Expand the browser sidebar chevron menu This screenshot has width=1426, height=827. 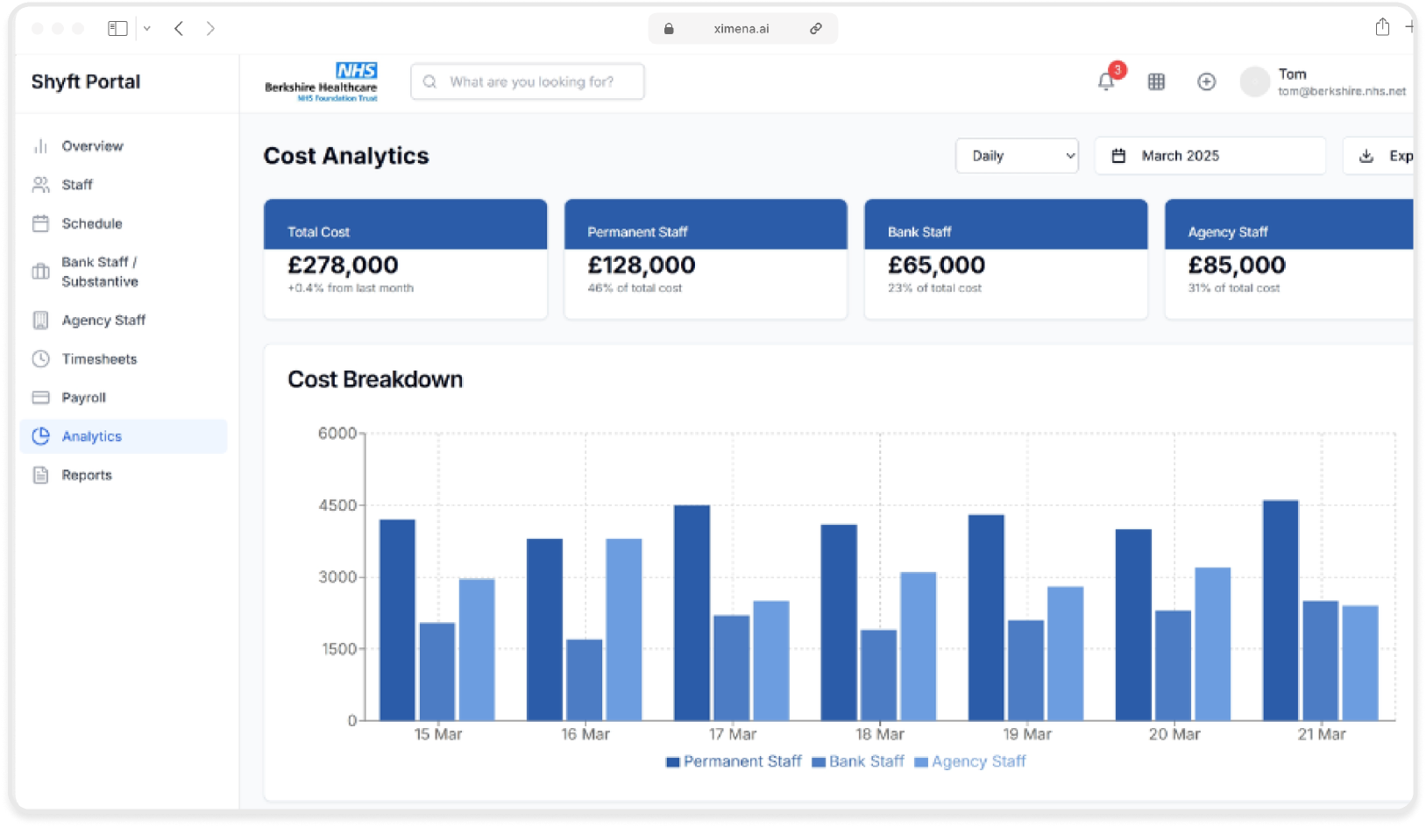pyautogui.click(x=147, y=29)
